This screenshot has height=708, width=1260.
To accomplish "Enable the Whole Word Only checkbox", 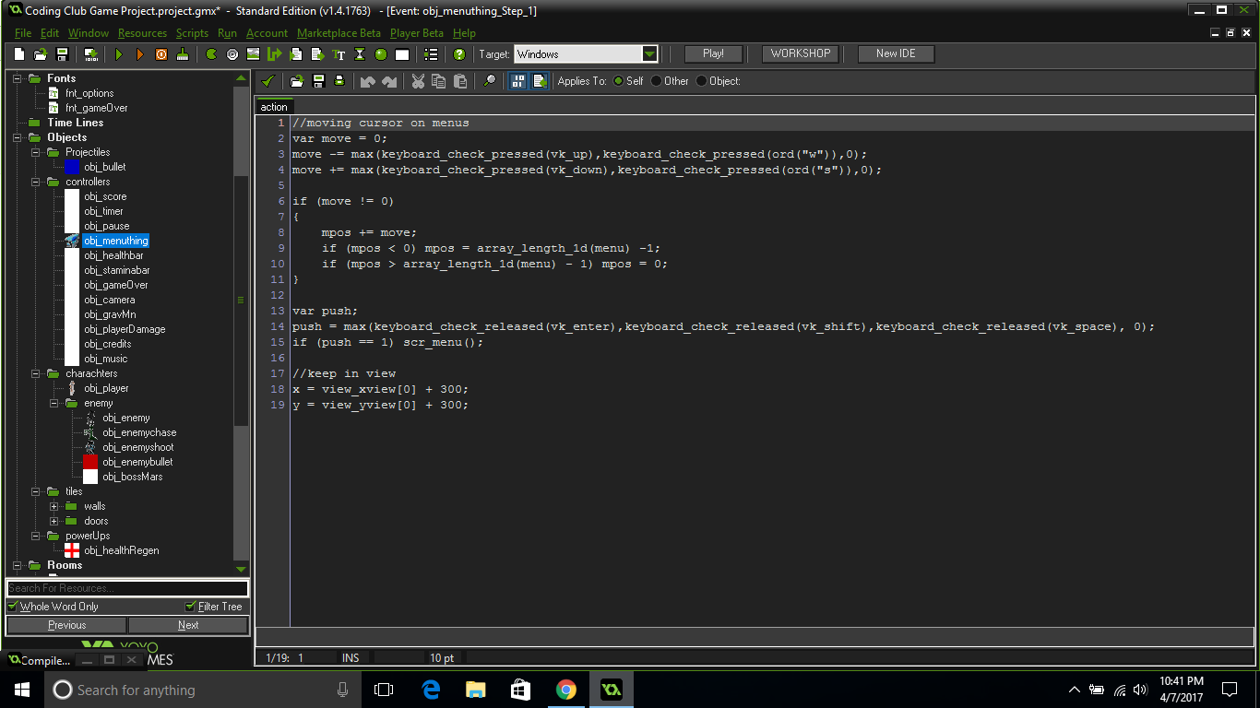I will point(12,607).
